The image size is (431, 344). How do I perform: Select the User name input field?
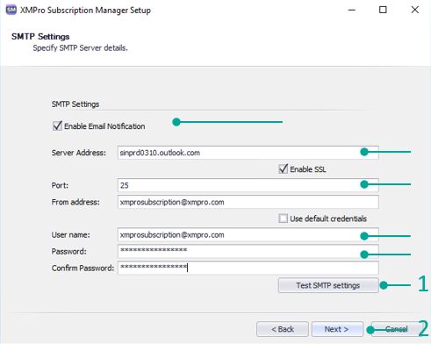248,234
